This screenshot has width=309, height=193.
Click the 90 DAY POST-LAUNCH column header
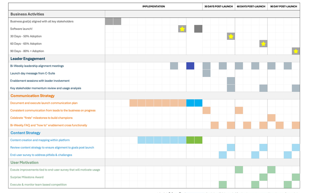pos(284,7)
